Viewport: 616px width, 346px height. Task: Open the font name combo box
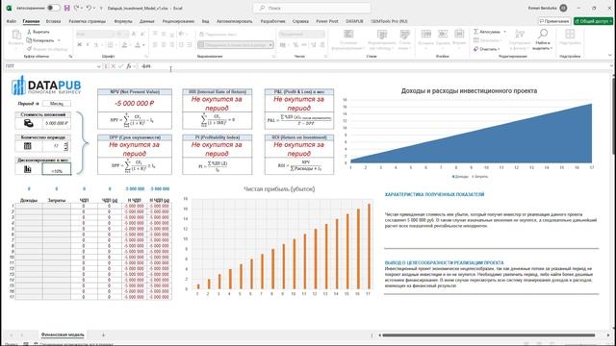click(x=94, y=35)
